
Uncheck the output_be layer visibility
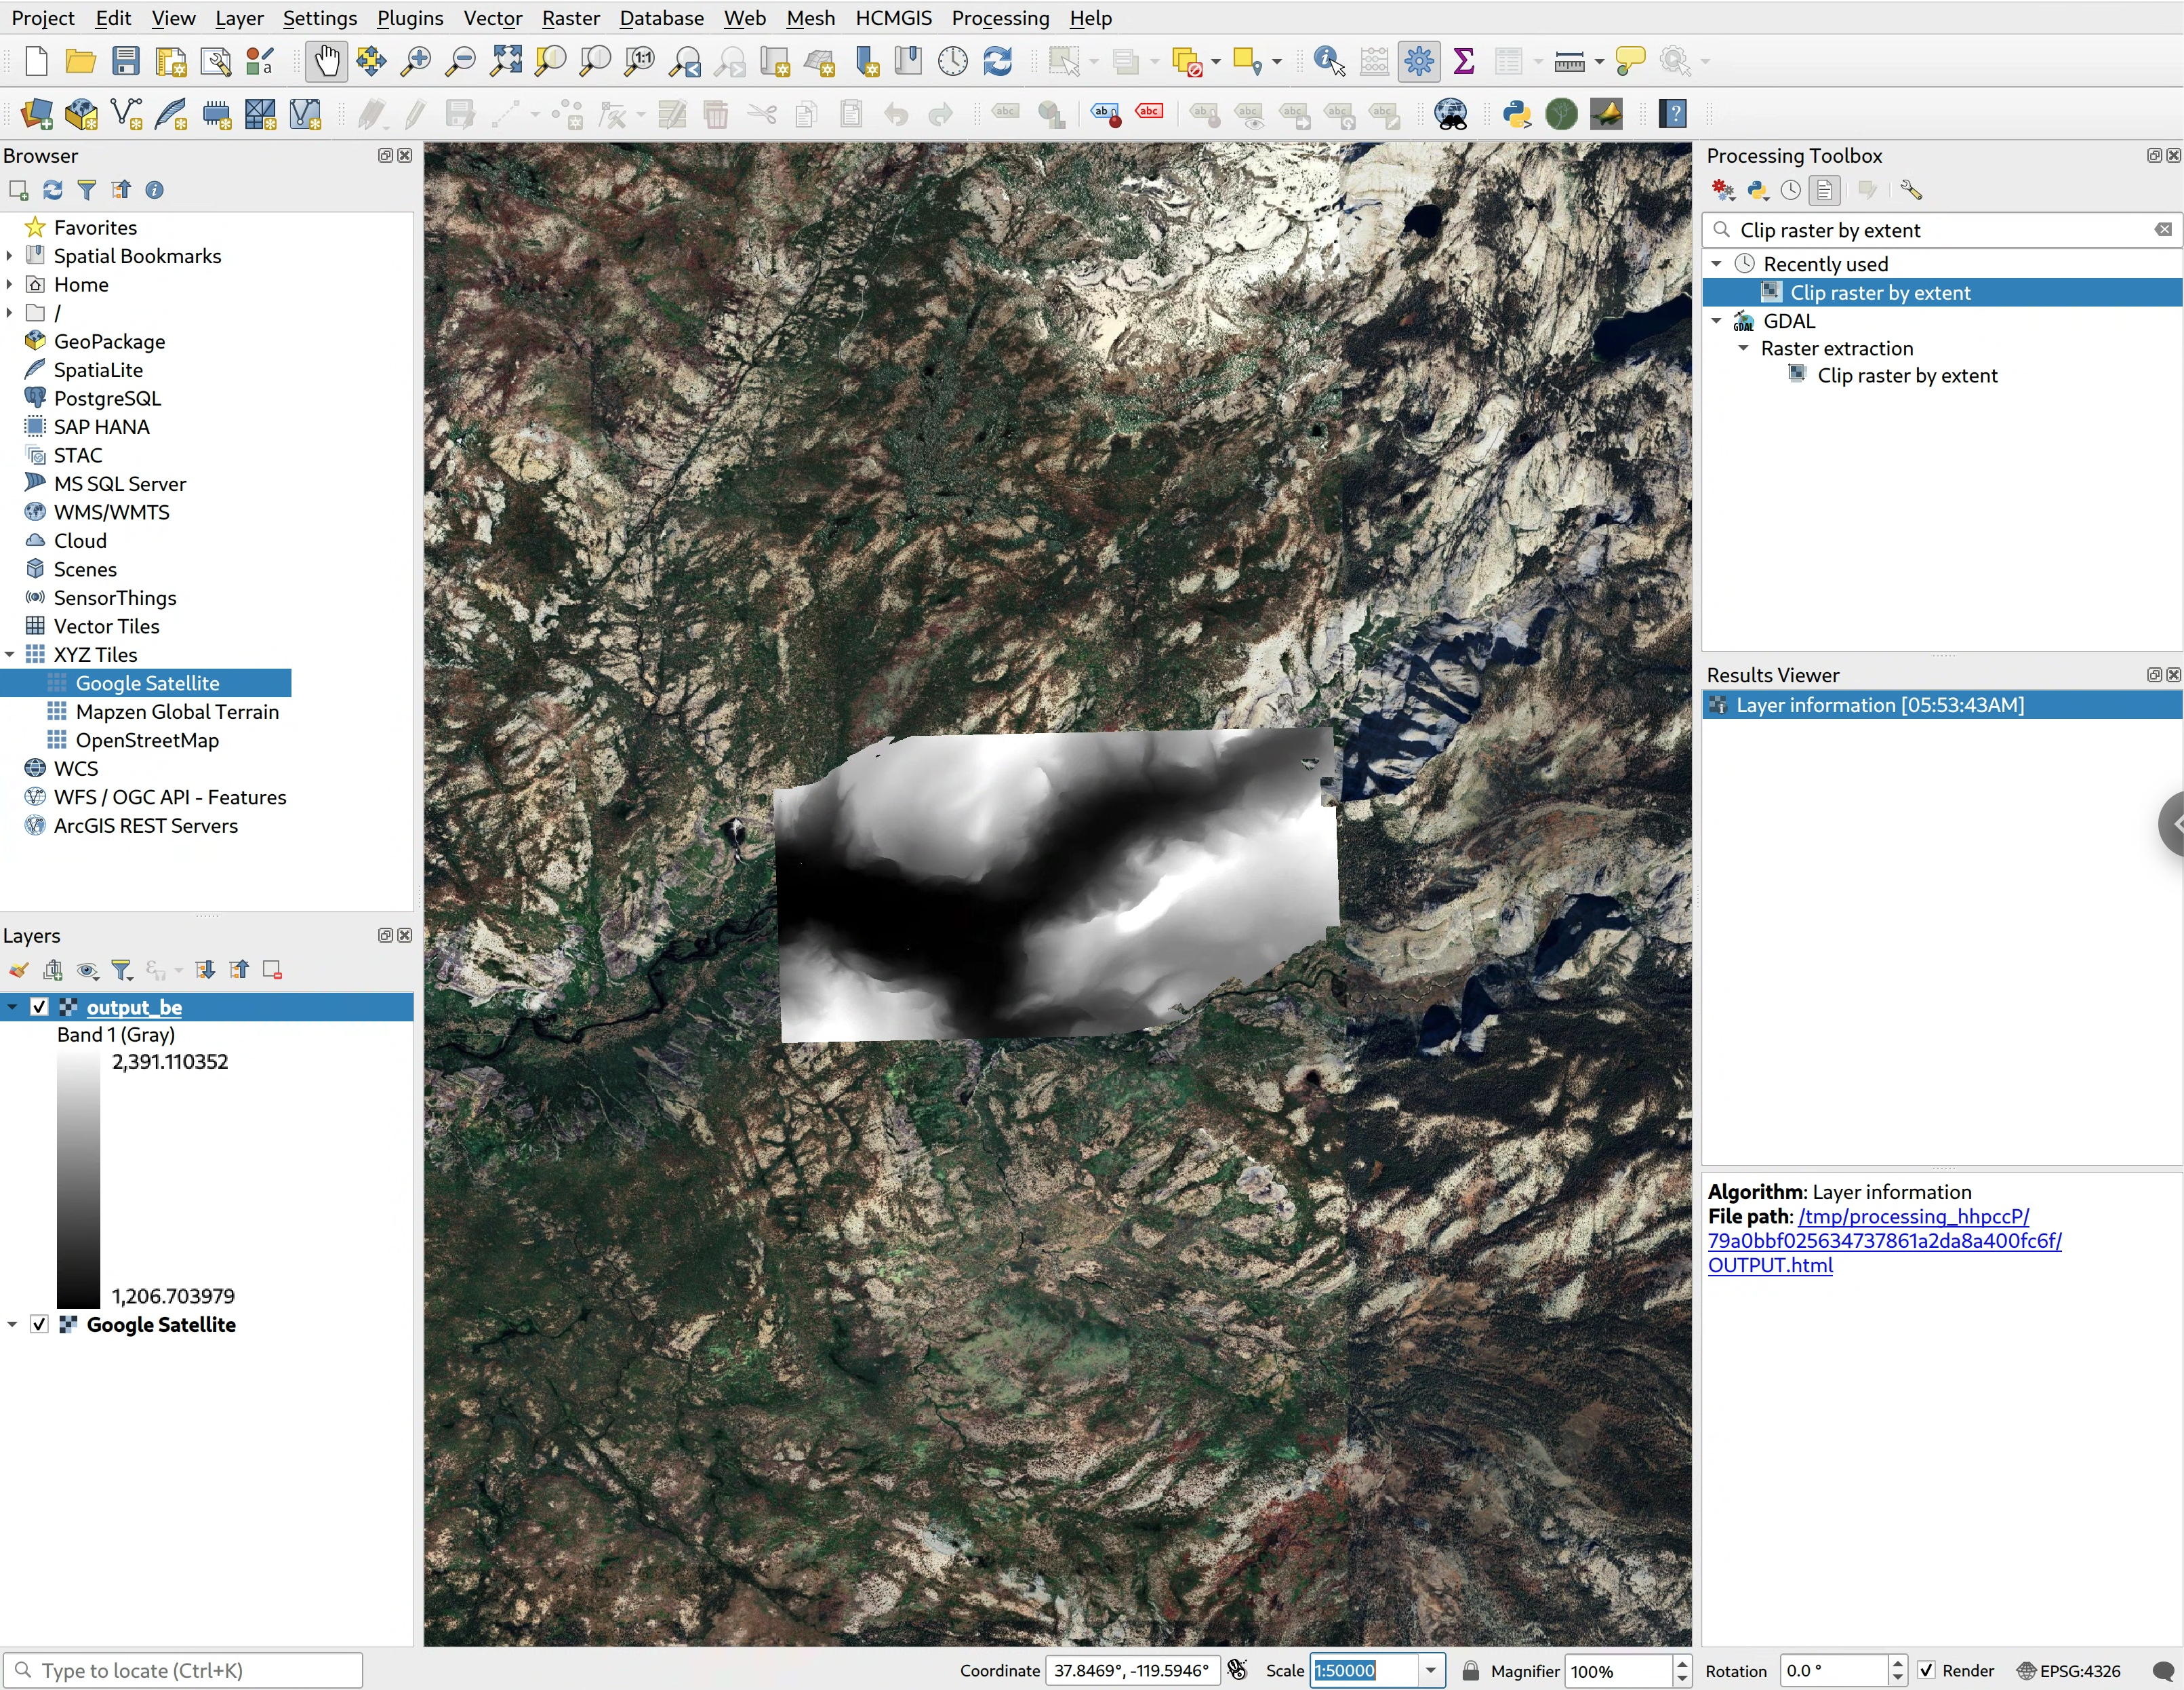(x=39, y=1006)
